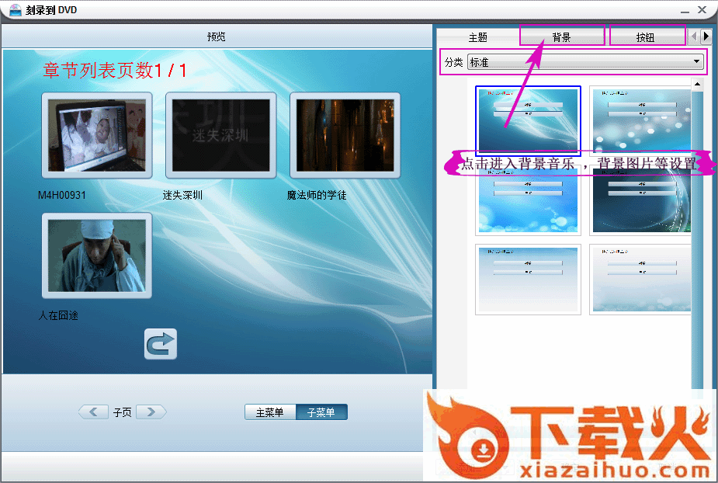
Task: Select the 人在囧途 chapter thumbnail
Action: 96,255
